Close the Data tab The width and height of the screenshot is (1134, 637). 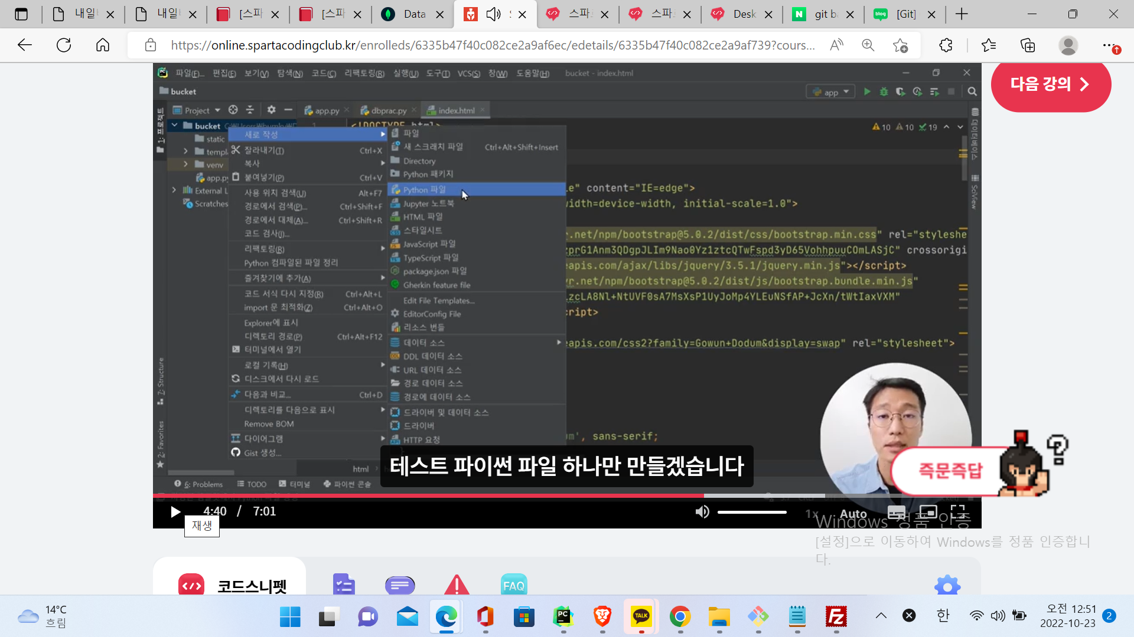click(440, 15)
